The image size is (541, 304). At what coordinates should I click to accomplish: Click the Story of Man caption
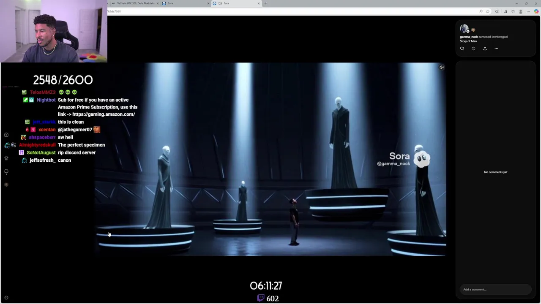point(468,41)
